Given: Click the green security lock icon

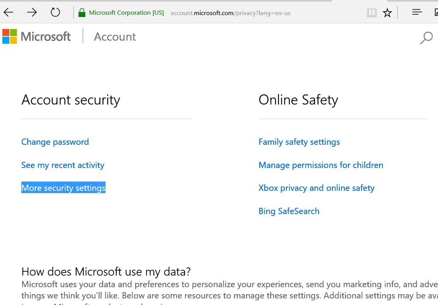Looking at the screenshot, I should [x=81, y=12].
